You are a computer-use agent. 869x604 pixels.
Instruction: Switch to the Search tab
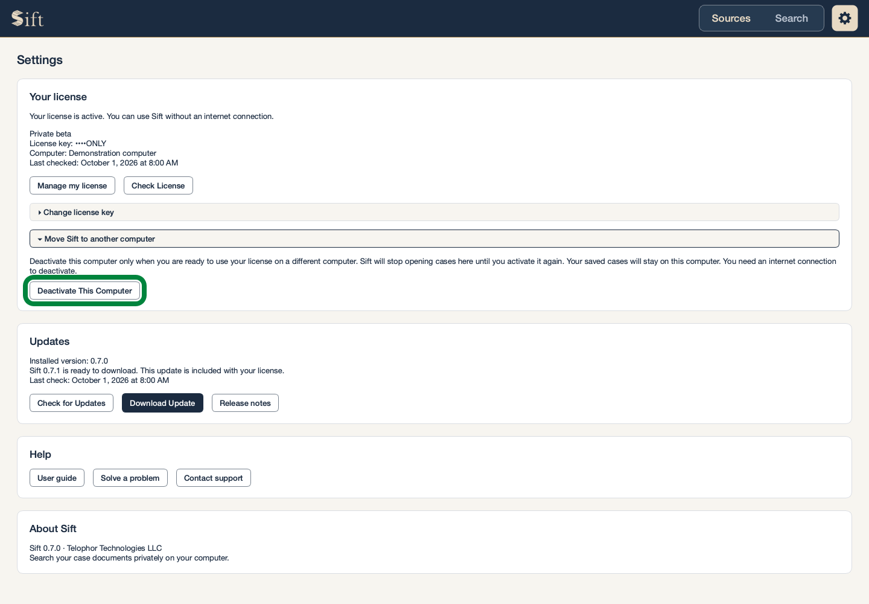coord(791,18)
